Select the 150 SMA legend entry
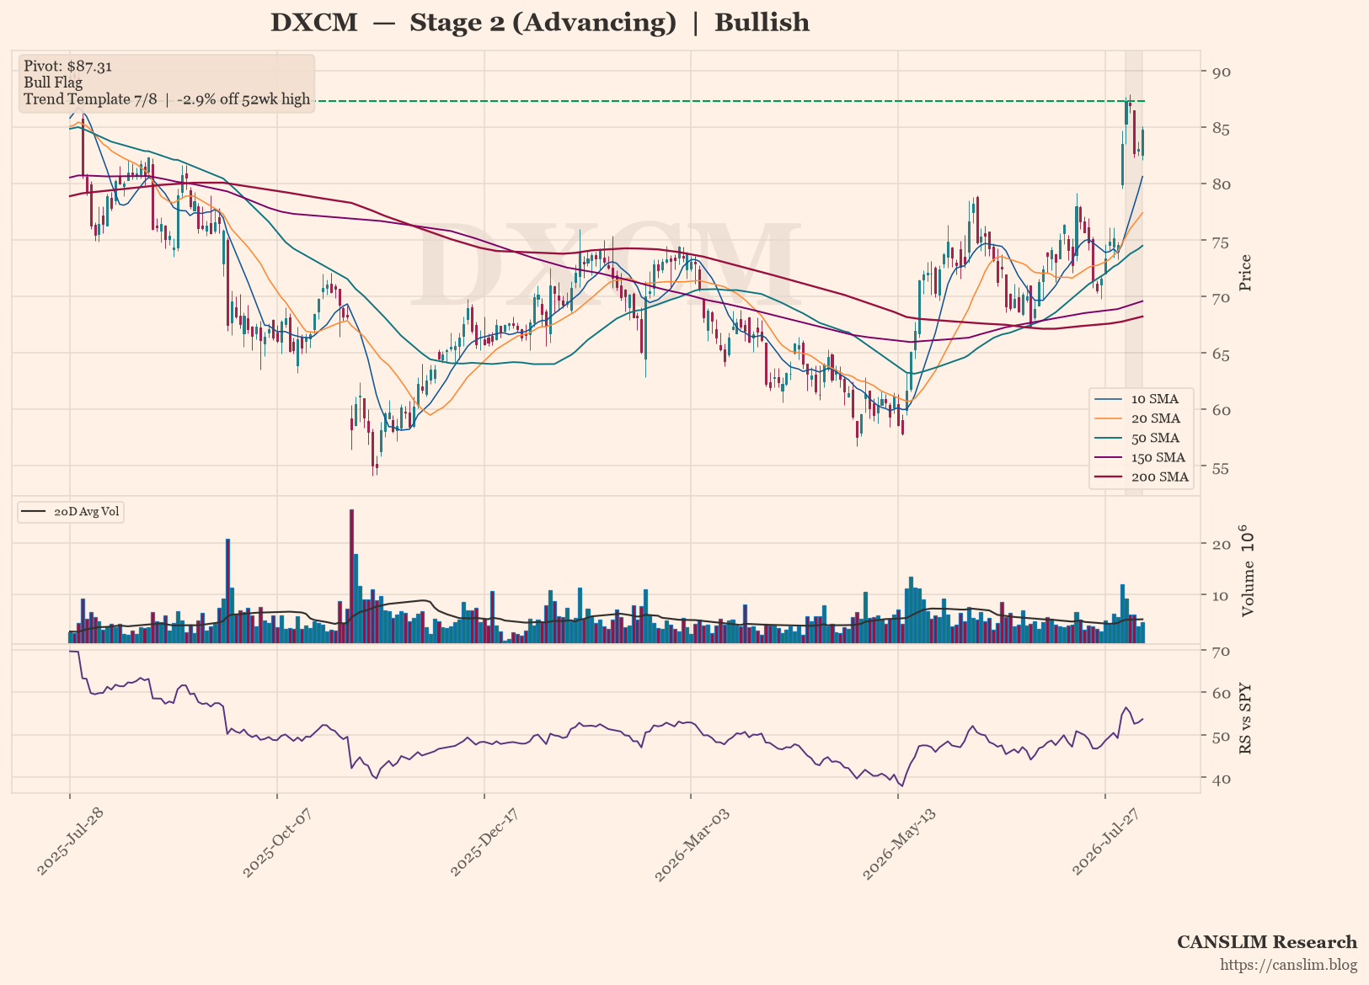This screenshot has height=985, width=1369. pos(1142,457)
